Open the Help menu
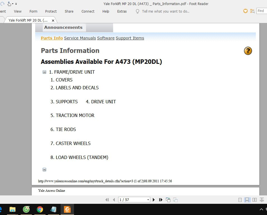The image size is (267, 215). click(x=106, y=11)
